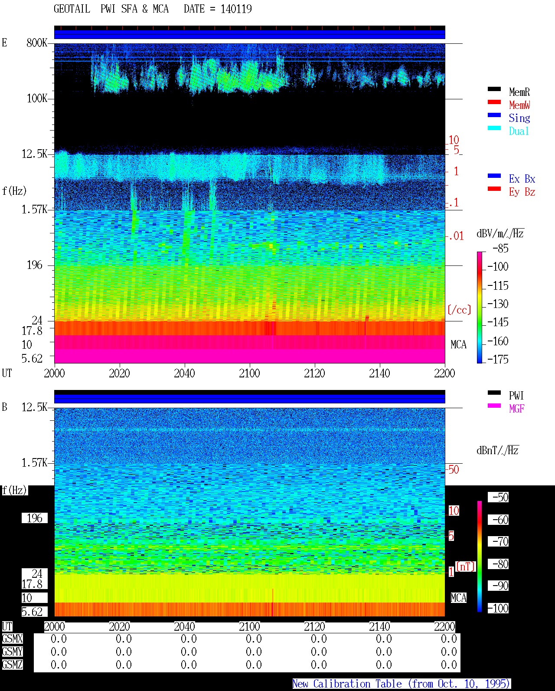Click the red 50 scale mark
The image size is (555, 691).
[454, 469]
